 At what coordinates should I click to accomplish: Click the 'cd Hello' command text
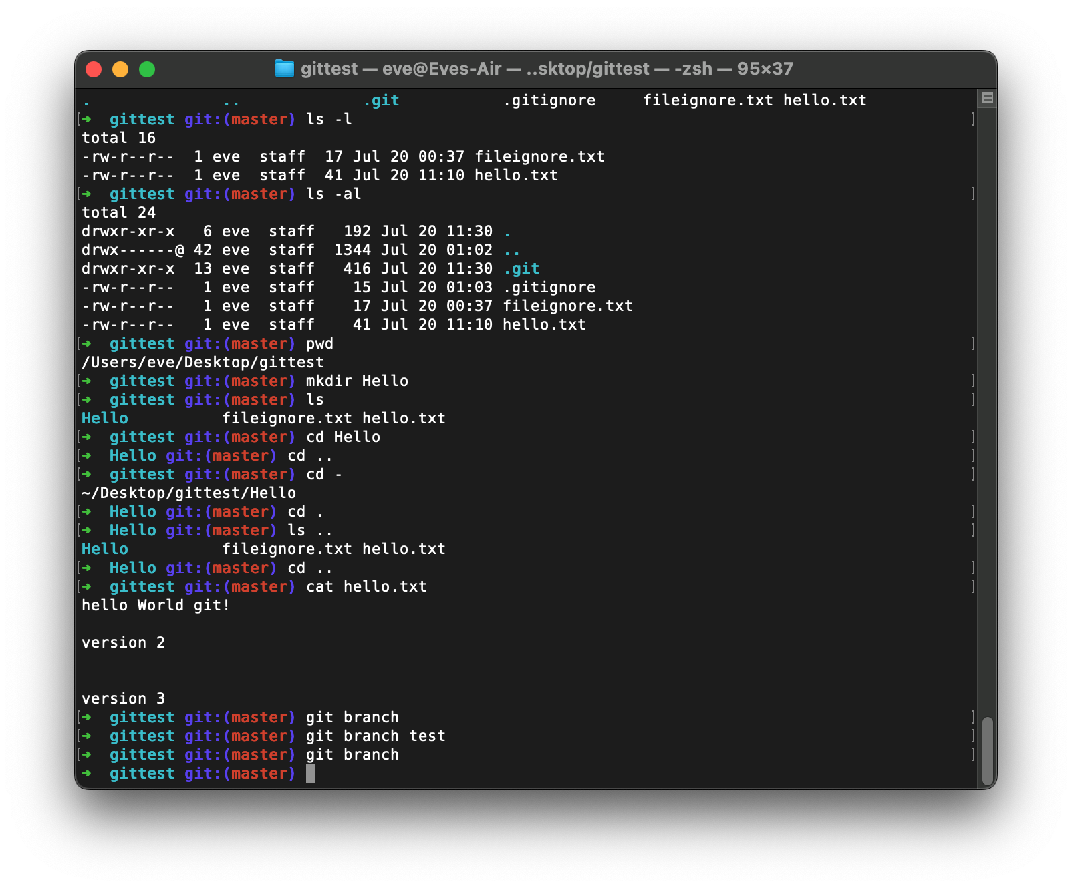pos(343,437)
